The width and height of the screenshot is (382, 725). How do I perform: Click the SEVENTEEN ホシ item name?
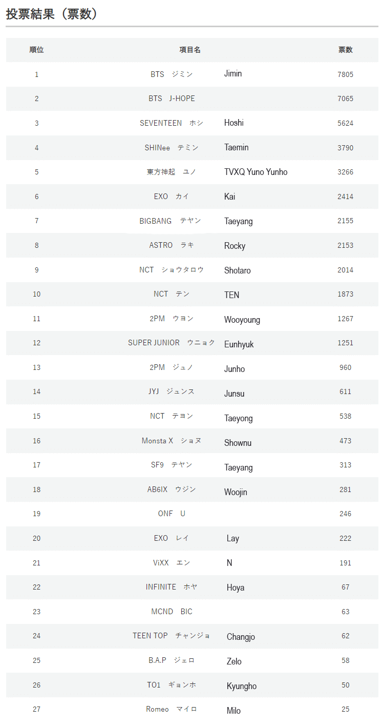click(x=172, y=123)
